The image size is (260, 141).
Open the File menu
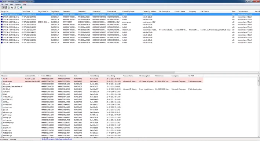point(2,4)
